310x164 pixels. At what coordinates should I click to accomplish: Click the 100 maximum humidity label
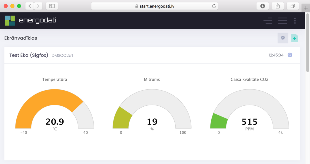click(183, 133)
